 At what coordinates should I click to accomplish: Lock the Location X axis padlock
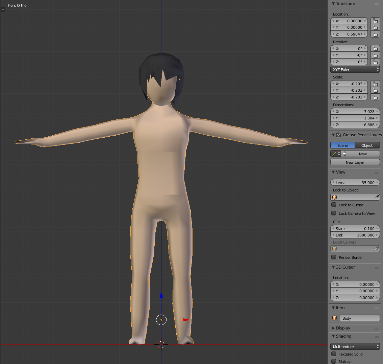[x=375, y=21]
